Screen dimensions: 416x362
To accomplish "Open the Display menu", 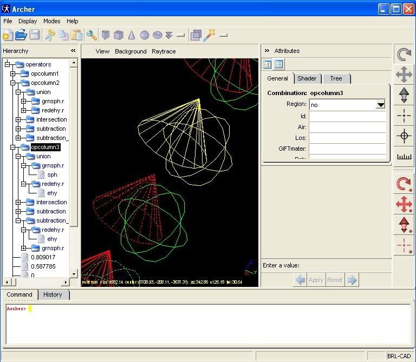I will coord(28,21).
